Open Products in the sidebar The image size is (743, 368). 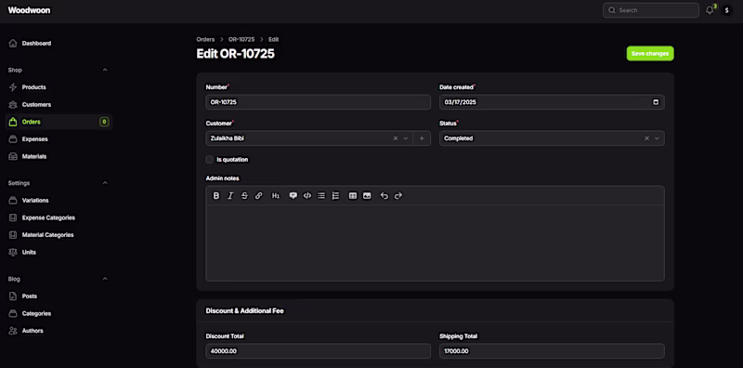(x=34, y=87)
